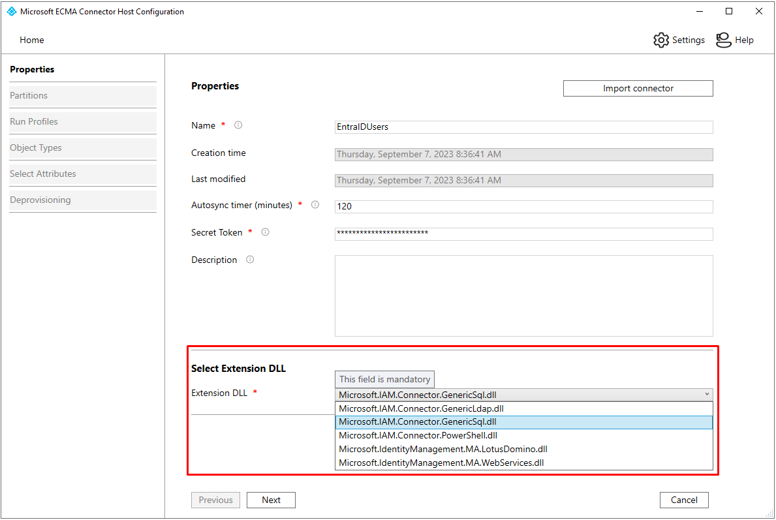Click the ECMA Connector Host app icon

coord(11,11)
